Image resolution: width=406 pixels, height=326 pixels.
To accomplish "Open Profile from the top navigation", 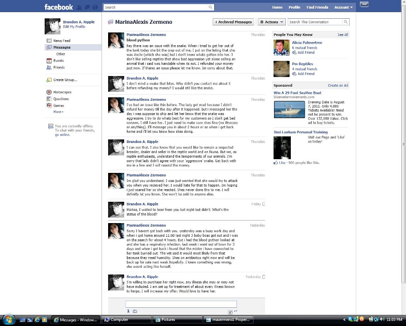I will pyautogui.click(x=294, y=7).
